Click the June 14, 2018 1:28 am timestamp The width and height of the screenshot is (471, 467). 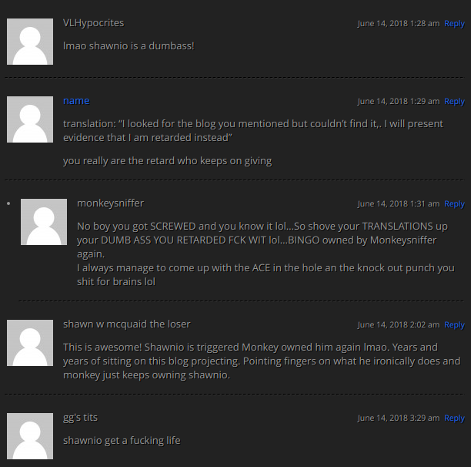pos(399,23)
